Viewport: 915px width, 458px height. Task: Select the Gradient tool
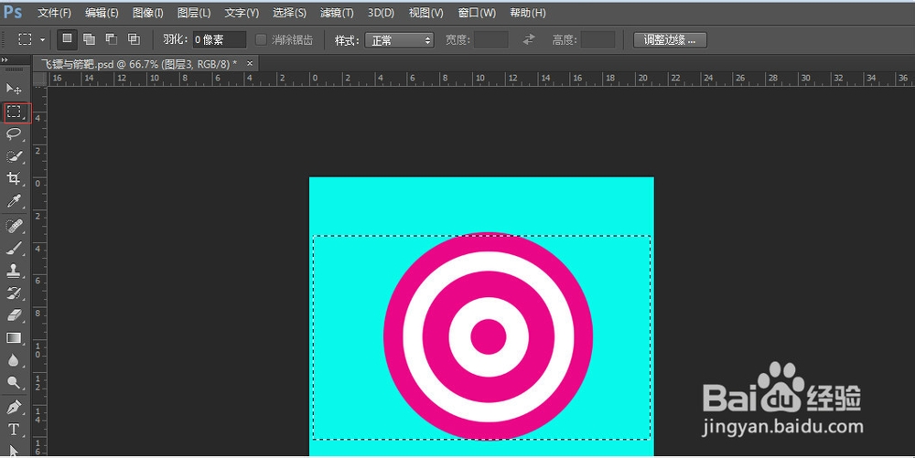tap(14, 338)
